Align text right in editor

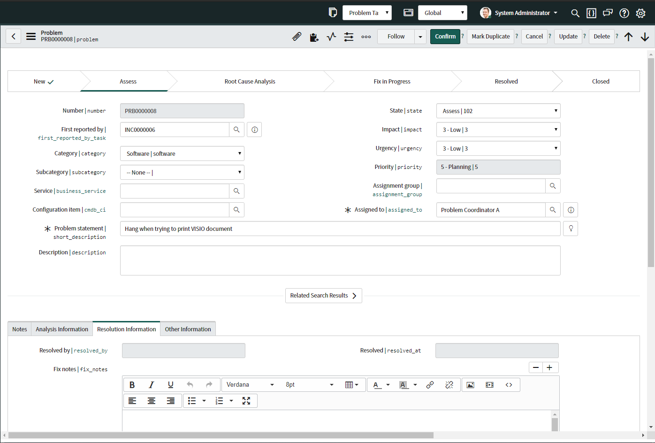171,401
